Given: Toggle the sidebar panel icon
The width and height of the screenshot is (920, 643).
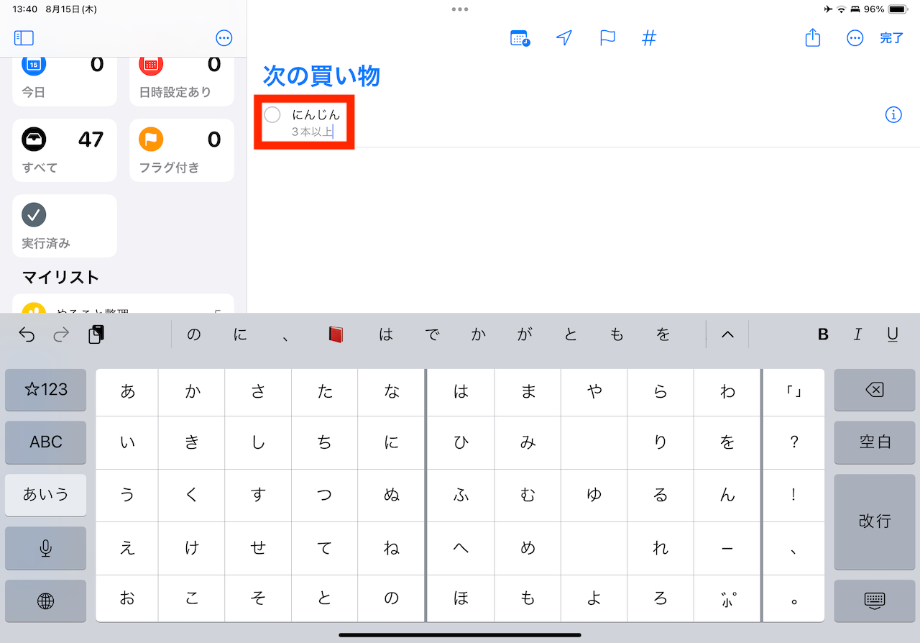Looking at the screenshot, I should (24, 38).
